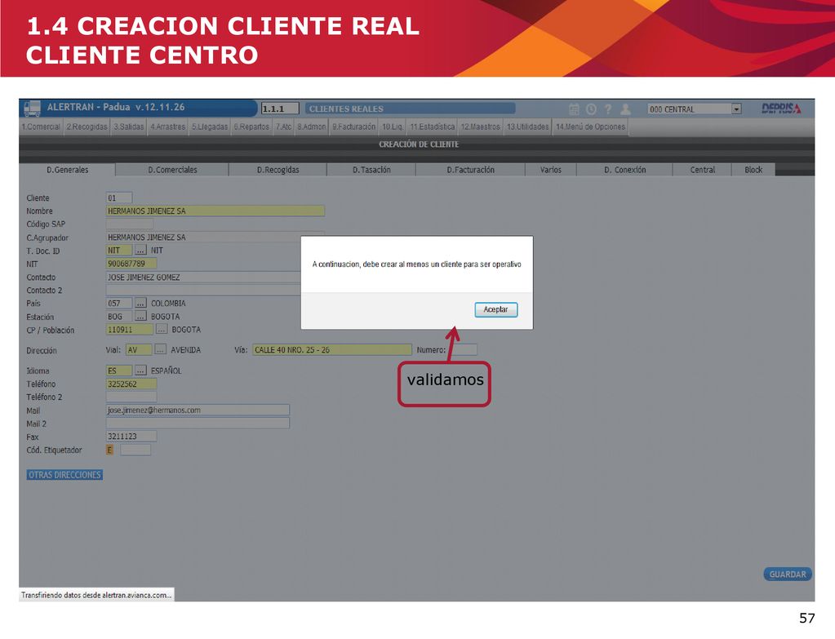Screen dimensions: 835x639
Task: Click the Aceptar button in the dialog
Action: [495, 309]
